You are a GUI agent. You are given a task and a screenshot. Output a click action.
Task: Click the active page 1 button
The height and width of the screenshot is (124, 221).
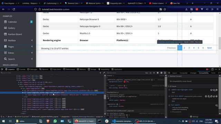pyautogui.click(x=180, y=48)
